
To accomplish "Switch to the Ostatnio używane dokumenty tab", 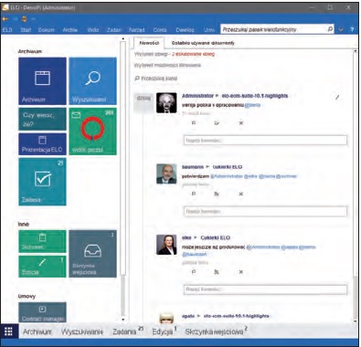I will 203,43.
